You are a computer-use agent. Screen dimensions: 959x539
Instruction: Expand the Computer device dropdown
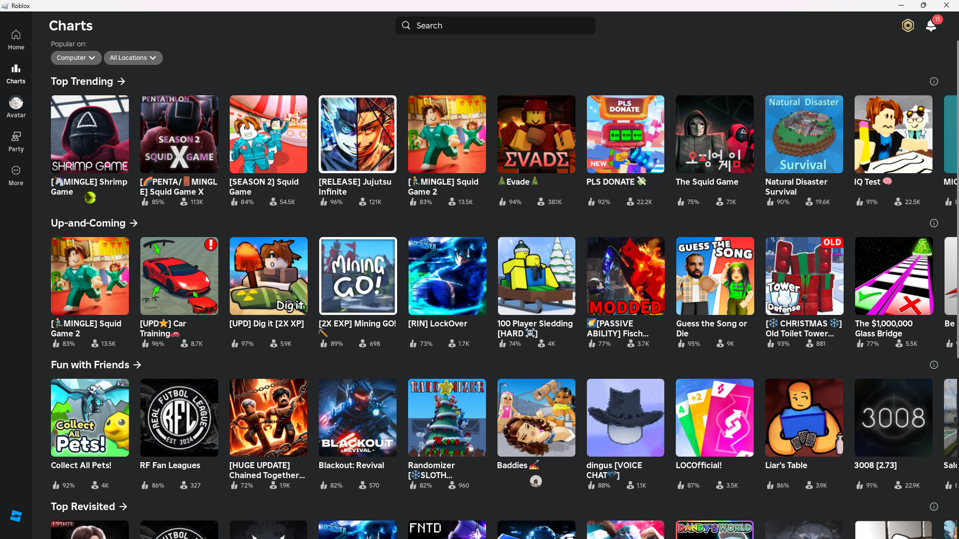(76, 58)
